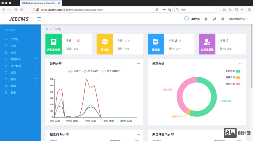Toggle 独立pv统计 series in chart legend

pyautogui.click(x=91, y=71)
